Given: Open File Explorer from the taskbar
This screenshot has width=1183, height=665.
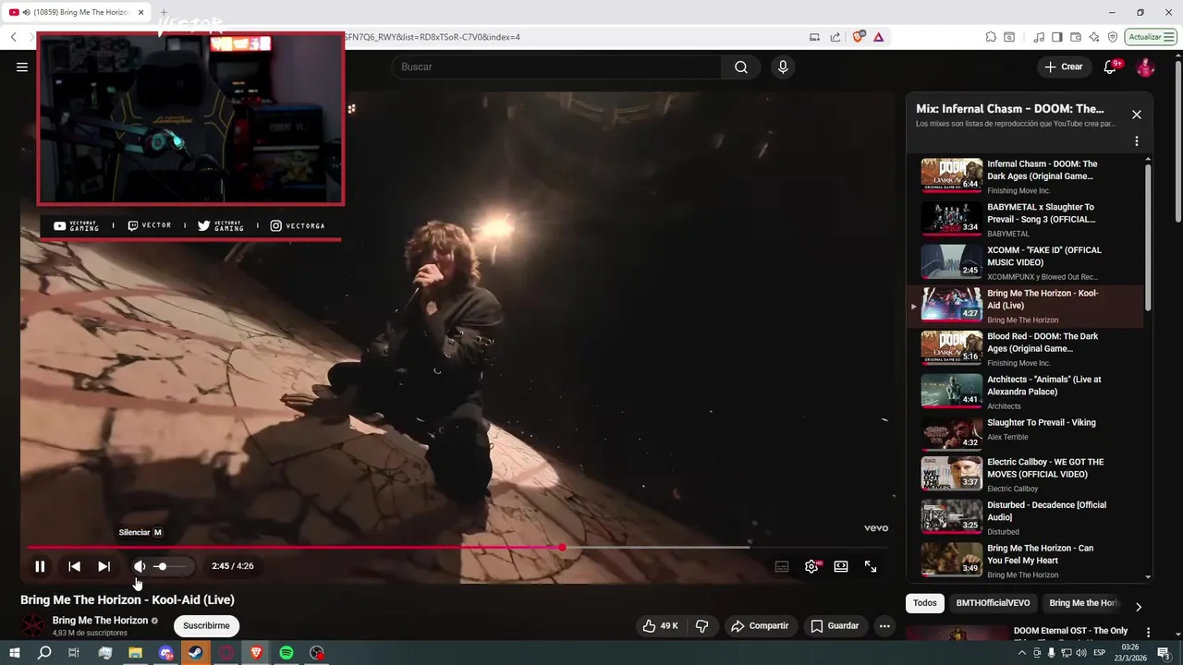Looking at the screenshot, I should (135, 653).
